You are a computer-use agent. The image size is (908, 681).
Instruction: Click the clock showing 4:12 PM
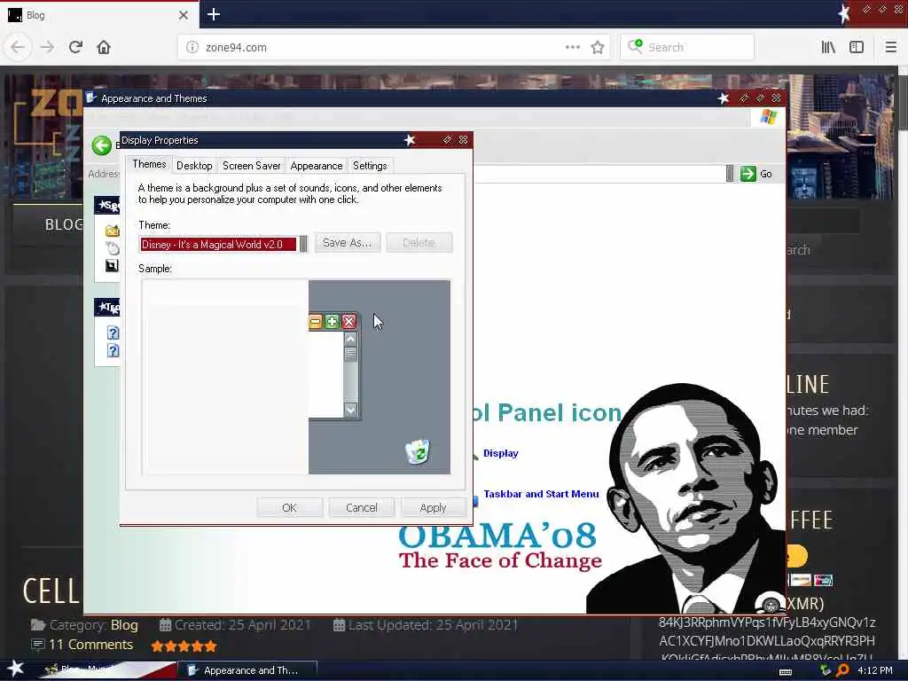point(875,670)
